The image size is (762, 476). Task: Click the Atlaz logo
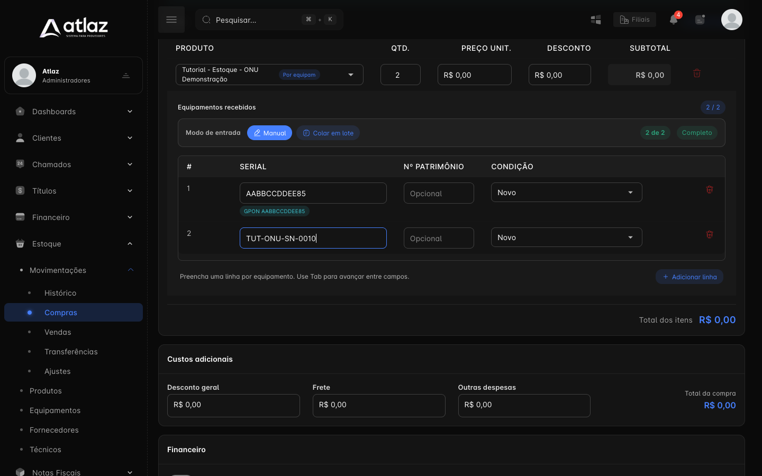tap(74, 28)
